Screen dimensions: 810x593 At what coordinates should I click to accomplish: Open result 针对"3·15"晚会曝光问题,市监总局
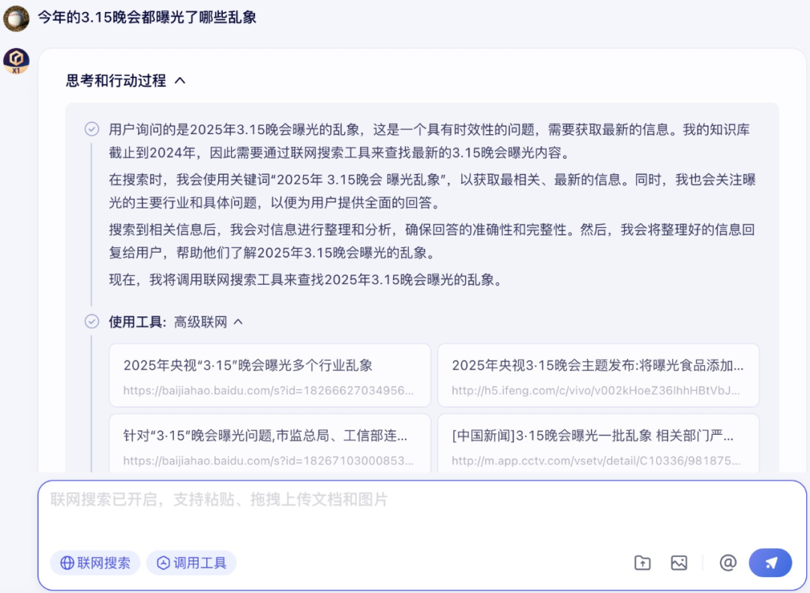click(270, 443)
